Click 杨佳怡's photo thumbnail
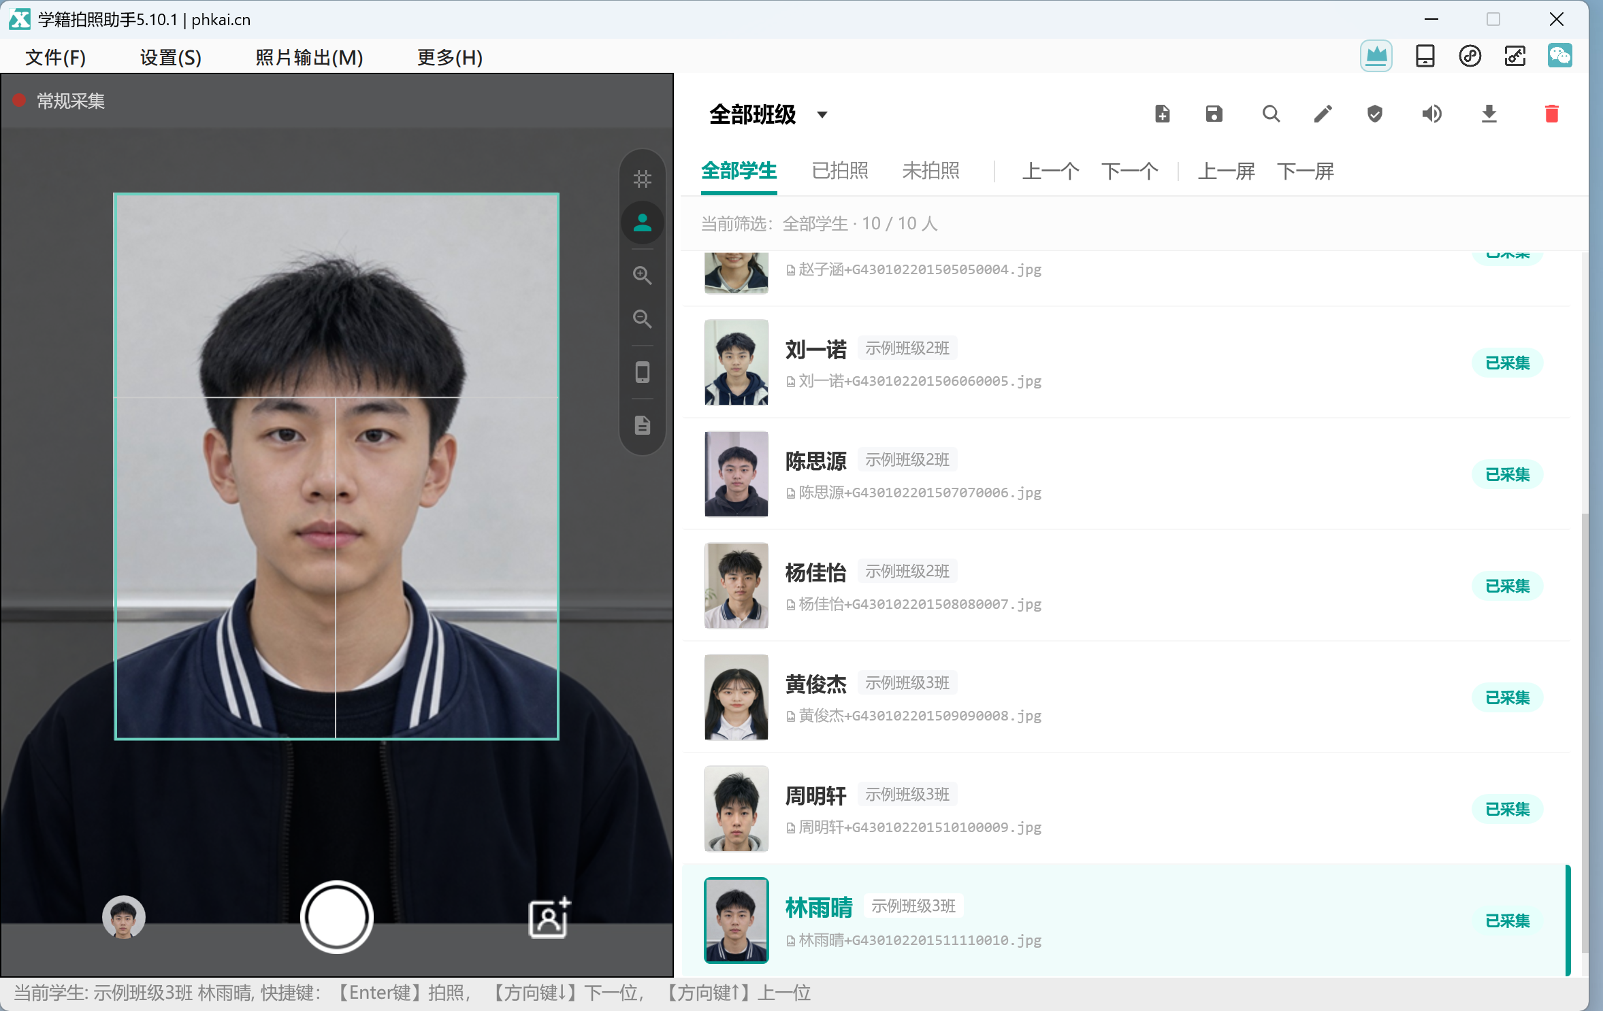Image resolution: width=1603 pixels, height=1011 pixels. coord(736,586)
